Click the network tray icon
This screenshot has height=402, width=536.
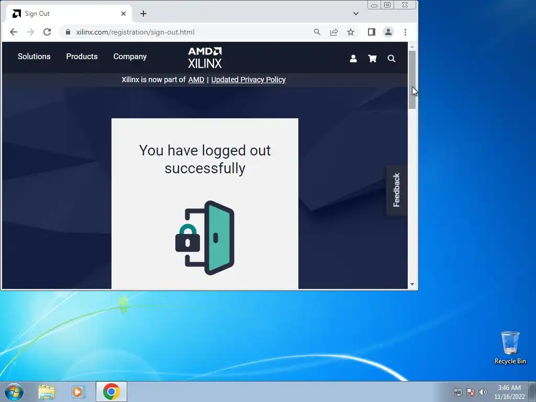pos(457,392)
